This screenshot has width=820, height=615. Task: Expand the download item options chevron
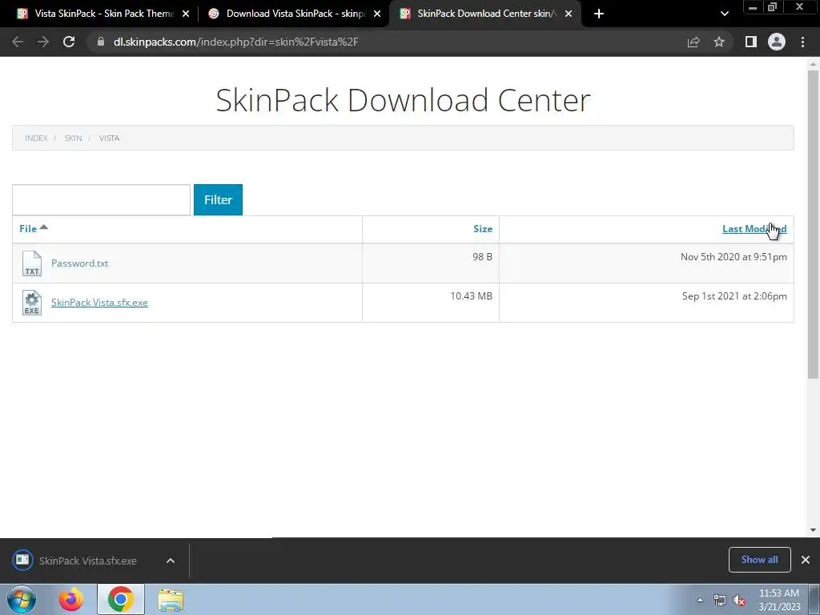click(x=171, y=561)
